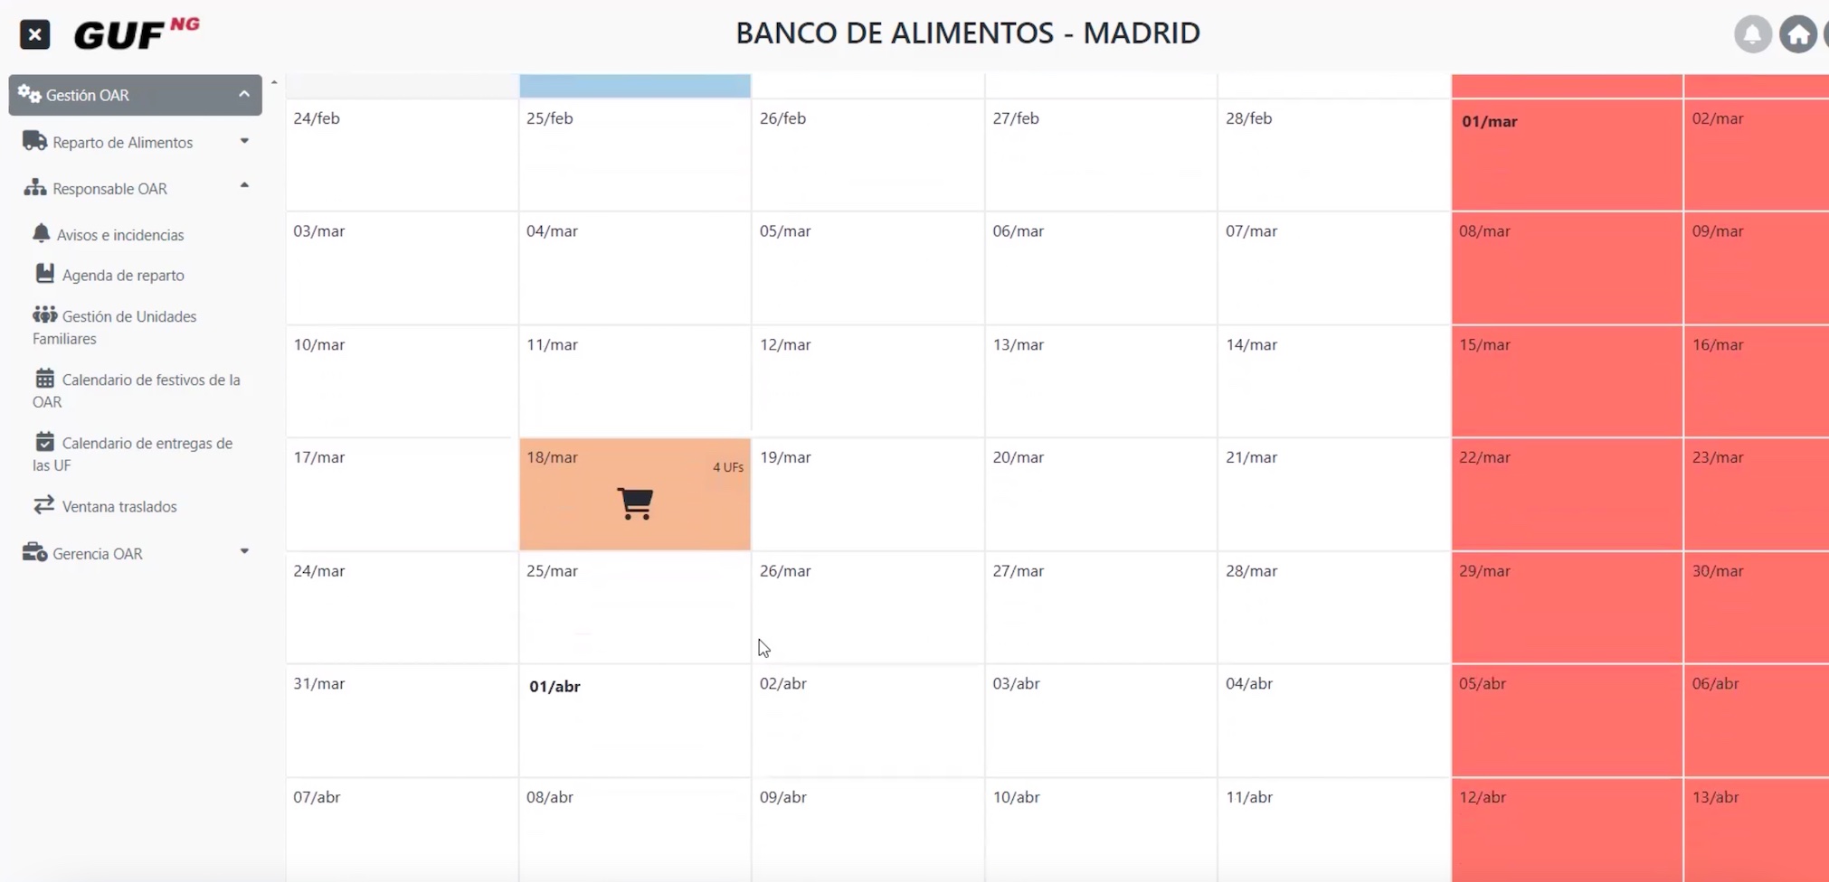The height and width of the screenshot is (882, 1829).
Task: Click the Agenda de reparto book icon
Action: tap(44, 273)
